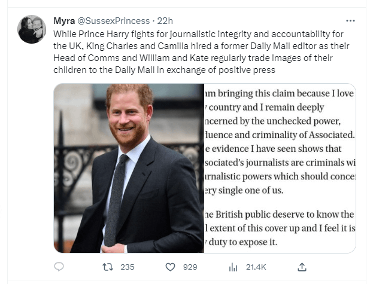Click the share upload arrow icon

pyautogui.click(x=302, y=267)
